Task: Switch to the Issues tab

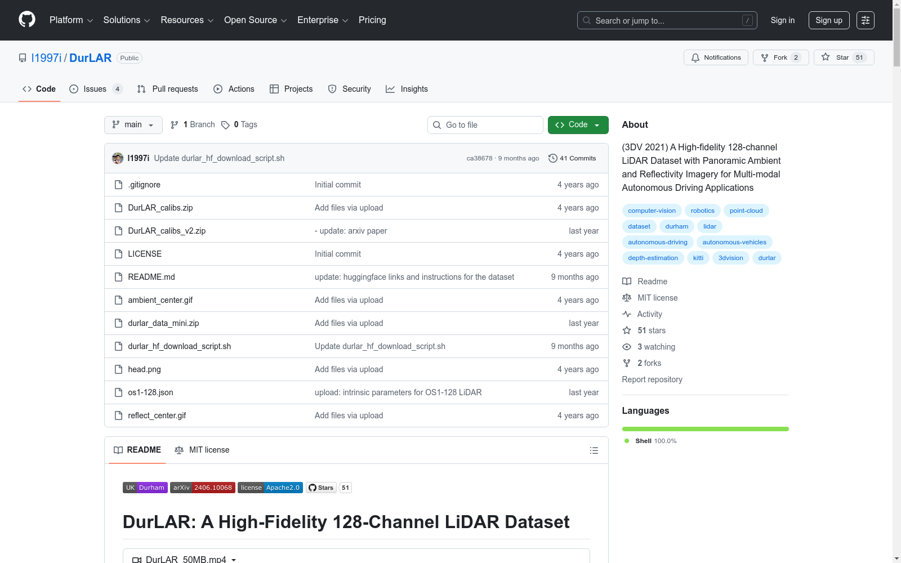Action: 96,89
